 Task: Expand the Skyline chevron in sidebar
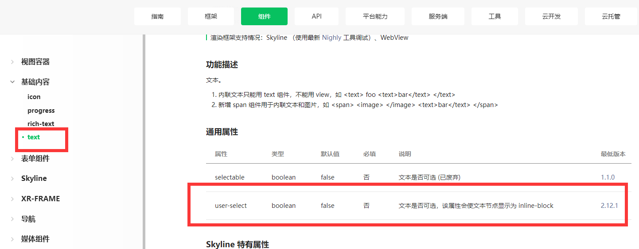12,179
